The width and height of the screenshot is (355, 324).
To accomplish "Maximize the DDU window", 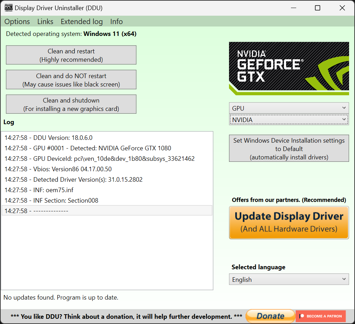I will pos(318,8).
